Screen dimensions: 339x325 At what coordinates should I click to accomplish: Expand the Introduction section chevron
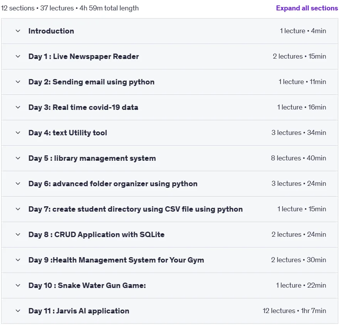tap(18, 31)
